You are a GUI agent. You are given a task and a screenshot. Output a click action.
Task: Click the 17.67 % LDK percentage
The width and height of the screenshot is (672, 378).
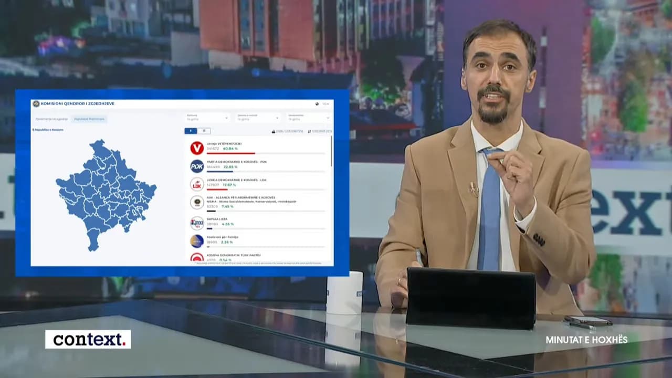(x=229, y=185)
